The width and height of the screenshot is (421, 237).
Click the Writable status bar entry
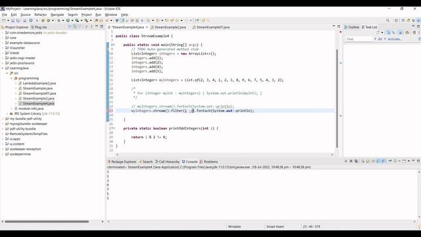pyautogui.click(x=234, y=226)
